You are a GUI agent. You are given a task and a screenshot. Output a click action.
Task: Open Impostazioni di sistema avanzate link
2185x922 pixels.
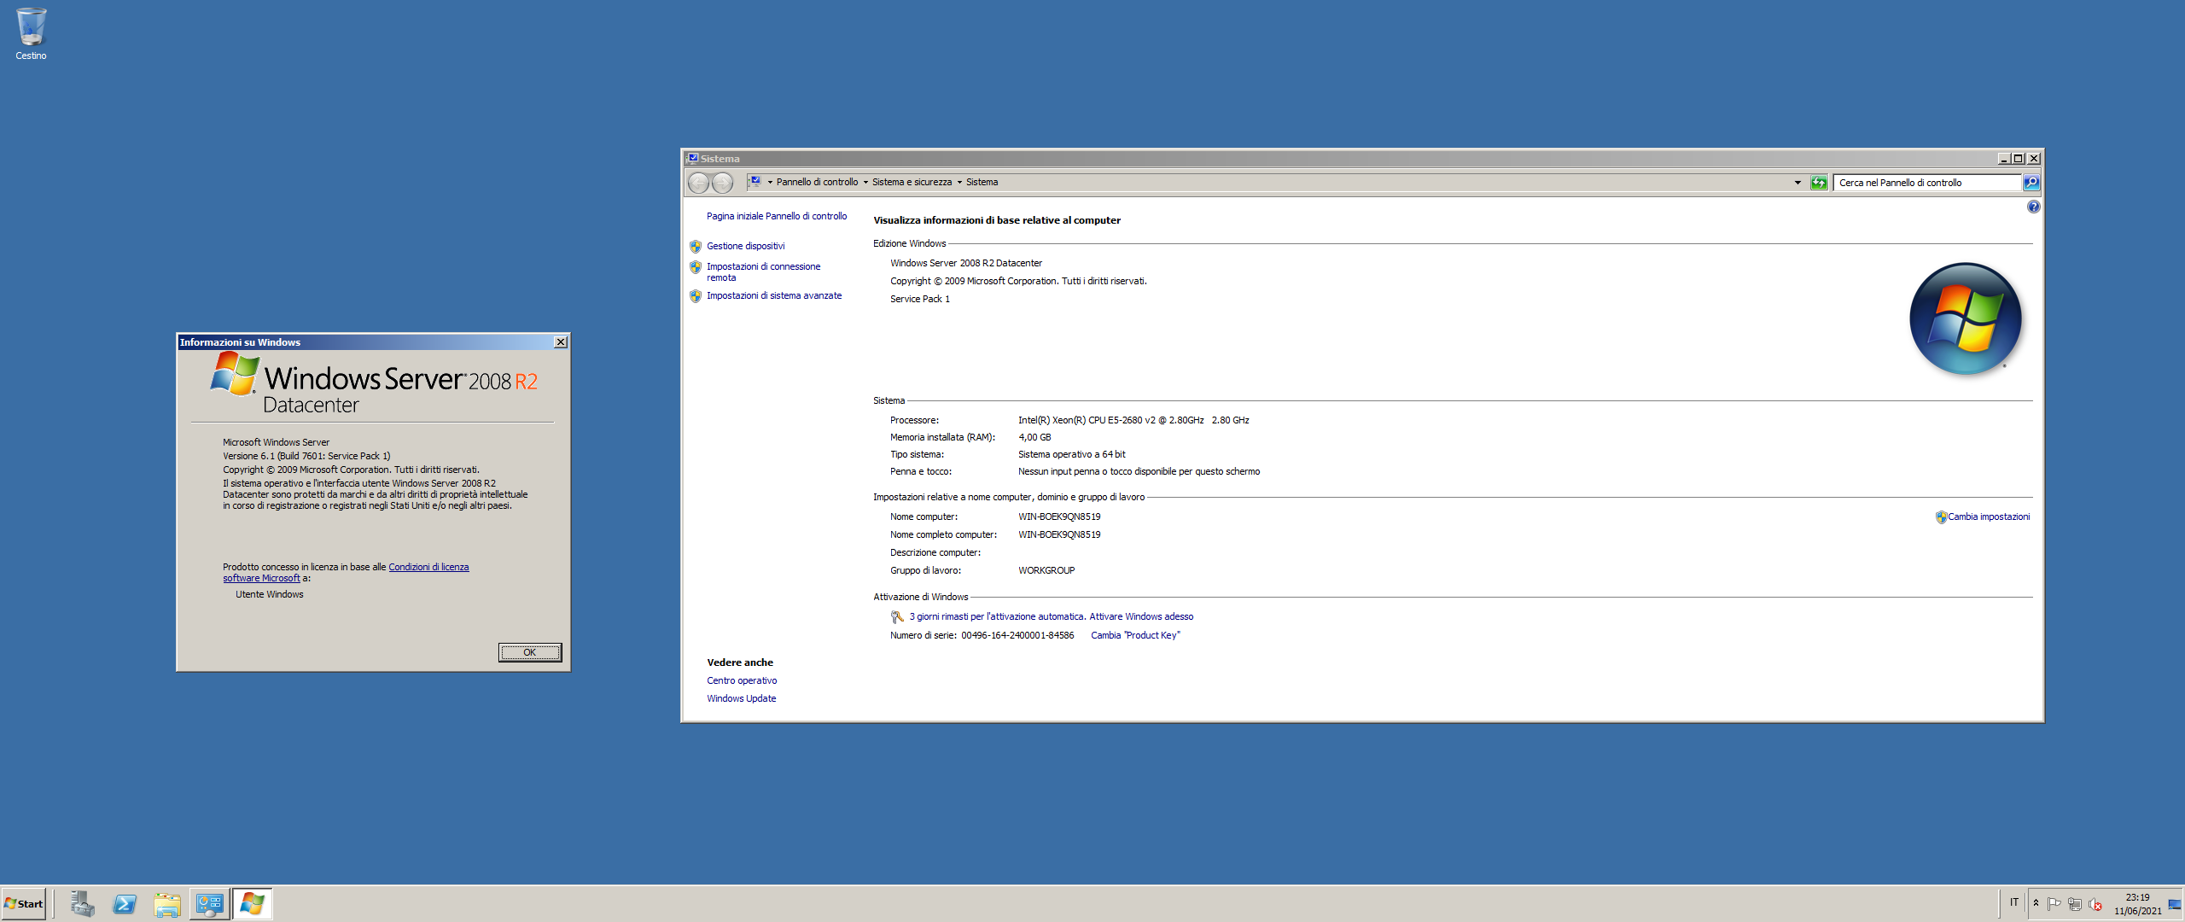pyautogui.click(x=774, y=295)
